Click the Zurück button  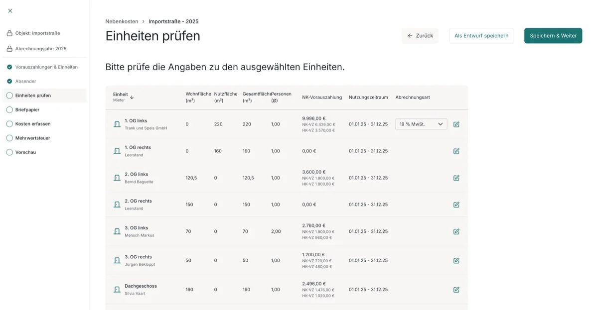[420, 36]
